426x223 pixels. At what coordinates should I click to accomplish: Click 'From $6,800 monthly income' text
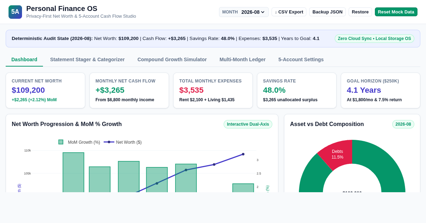[125, 100]
